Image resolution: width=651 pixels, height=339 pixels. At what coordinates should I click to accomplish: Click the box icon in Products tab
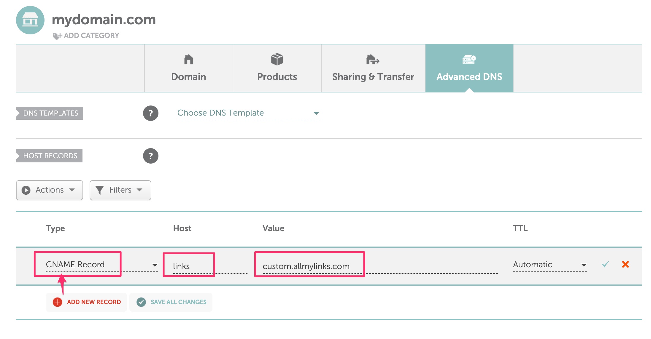pos(277,59)
